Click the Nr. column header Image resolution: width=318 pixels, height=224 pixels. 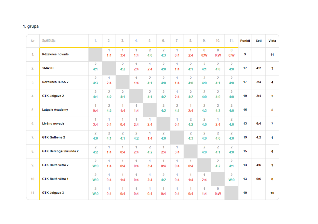[x=33, y=41]
